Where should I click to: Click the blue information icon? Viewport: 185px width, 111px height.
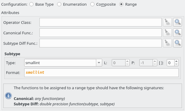(8, 96)
